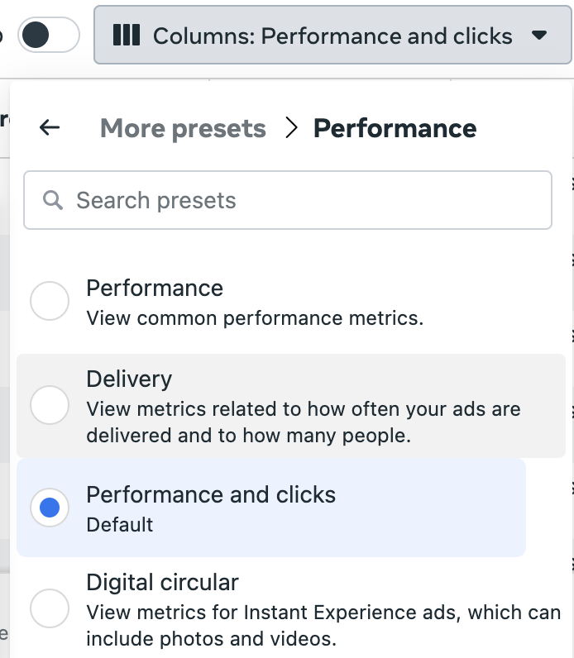Screen dimensions: 574x658
Task: Choose the Delivery preset title
Action: point(129,379)
